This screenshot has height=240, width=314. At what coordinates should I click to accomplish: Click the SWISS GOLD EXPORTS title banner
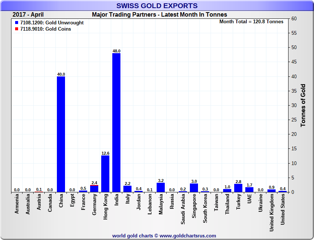[x=157, y=6]
